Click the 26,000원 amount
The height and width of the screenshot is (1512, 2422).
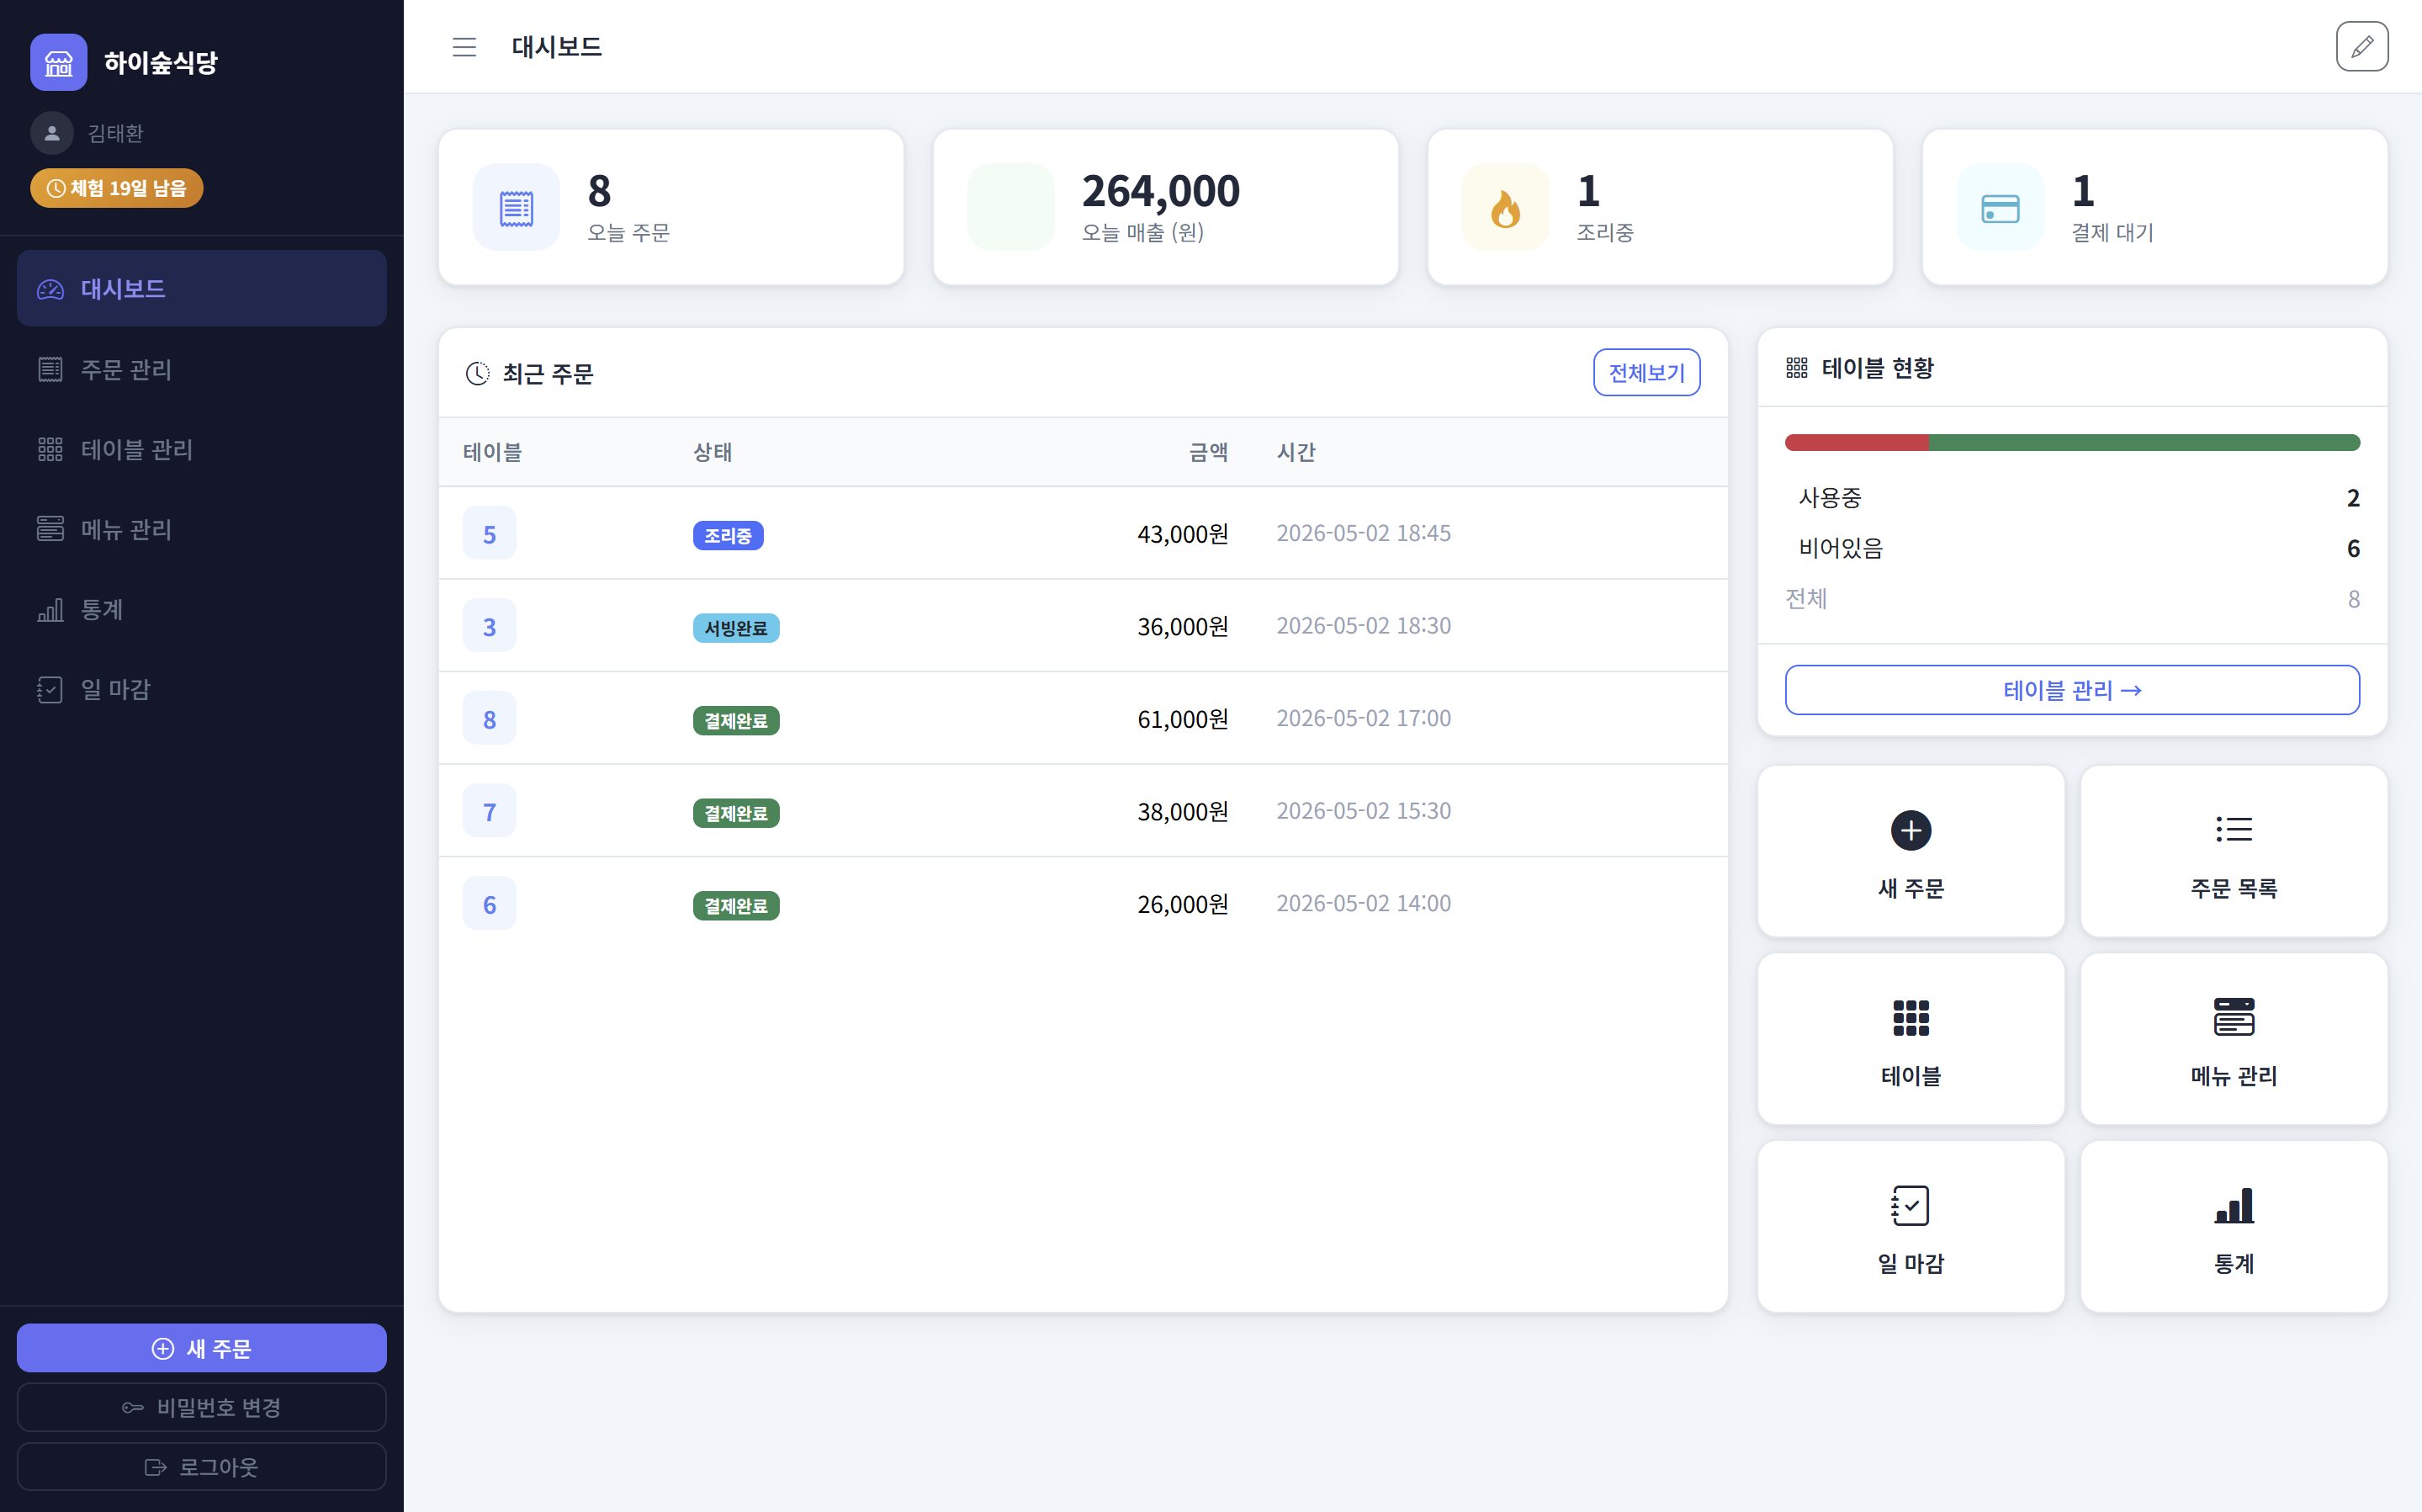tap(1183, 904)
